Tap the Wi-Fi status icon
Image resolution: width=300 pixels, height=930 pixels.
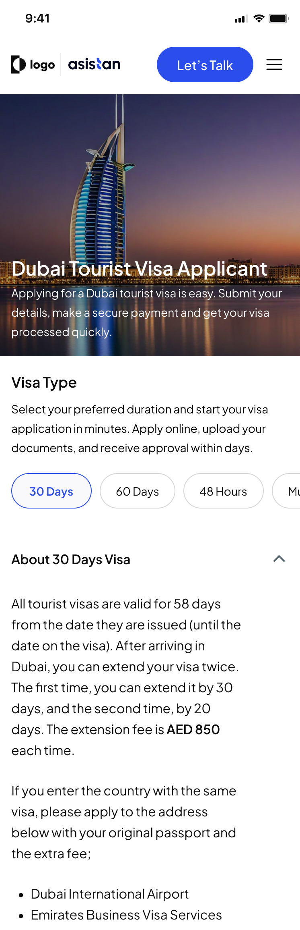point(259,19)
